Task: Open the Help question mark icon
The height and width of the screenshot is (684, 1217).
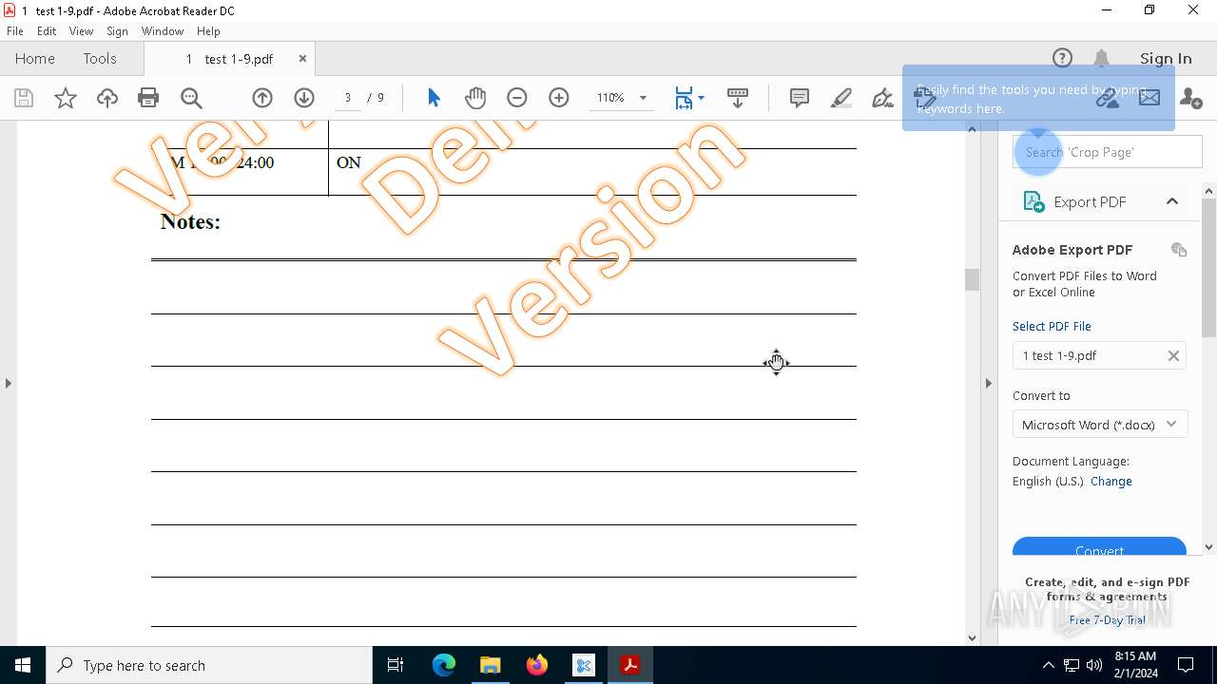Action: 1062,59
